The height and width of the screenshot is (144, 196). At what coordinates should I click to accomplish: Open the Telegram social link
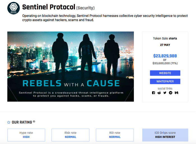[x=171, y=93]
